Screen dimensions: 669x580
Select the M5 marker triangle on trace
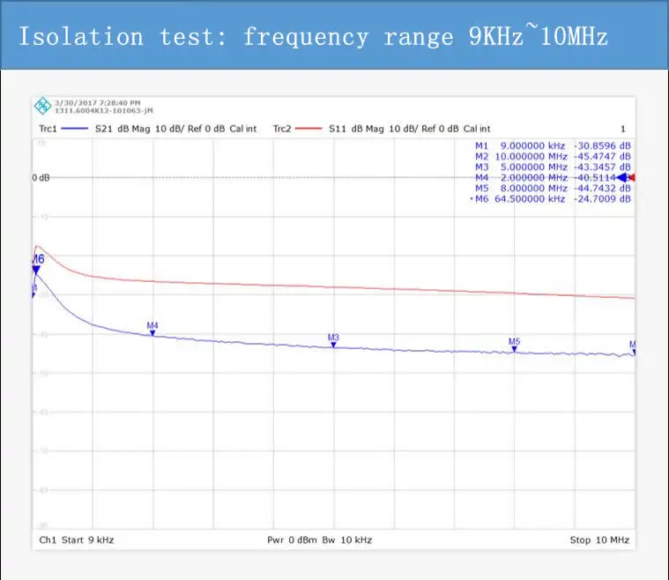pos(515,349)
